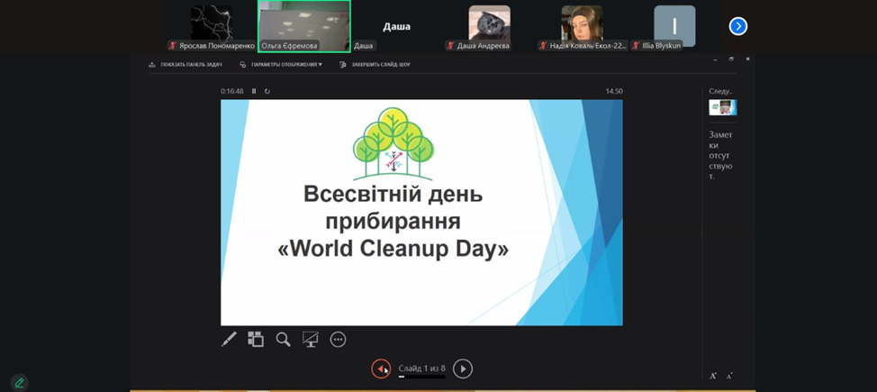Click Надія Коваль participant video
This screenshot has width=877, height=392.
coord(582,25)
